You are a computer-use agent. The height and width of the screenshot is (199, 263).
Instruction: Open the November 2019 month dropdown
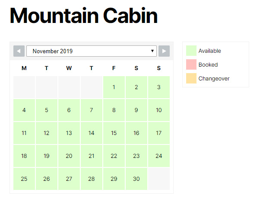92,51
